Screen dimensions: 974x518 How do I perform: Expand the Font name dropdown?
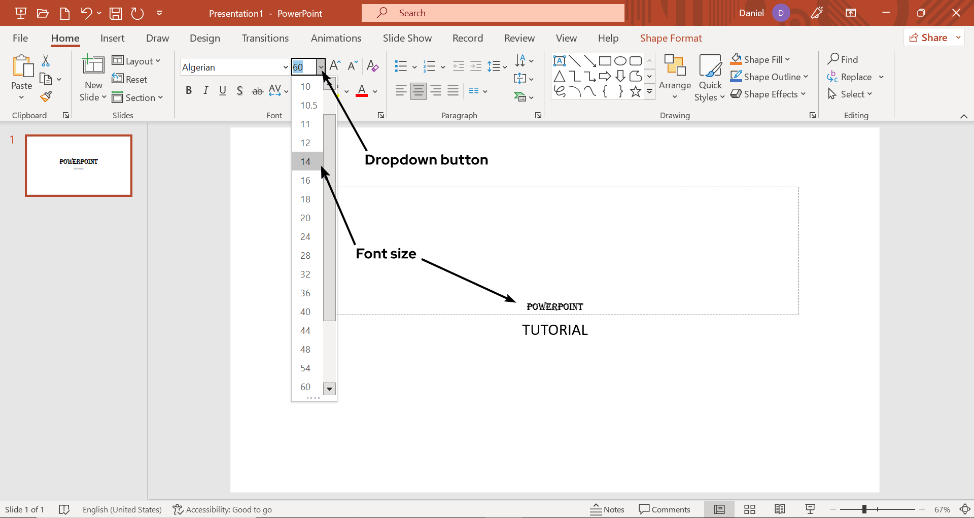click(285, 67)
